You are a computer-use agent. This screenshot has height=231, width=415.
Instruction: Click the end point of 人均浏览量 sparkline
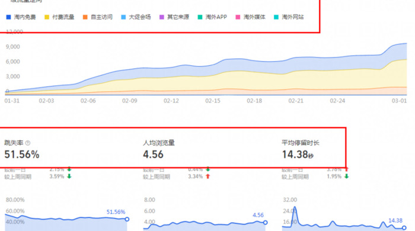click(x=265, y=223)
